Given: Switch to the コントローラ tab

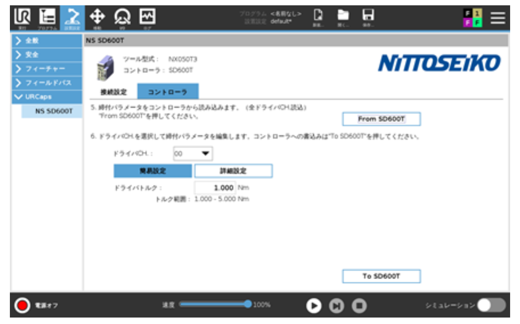Looking at the screenshot, I should [168, 92].
